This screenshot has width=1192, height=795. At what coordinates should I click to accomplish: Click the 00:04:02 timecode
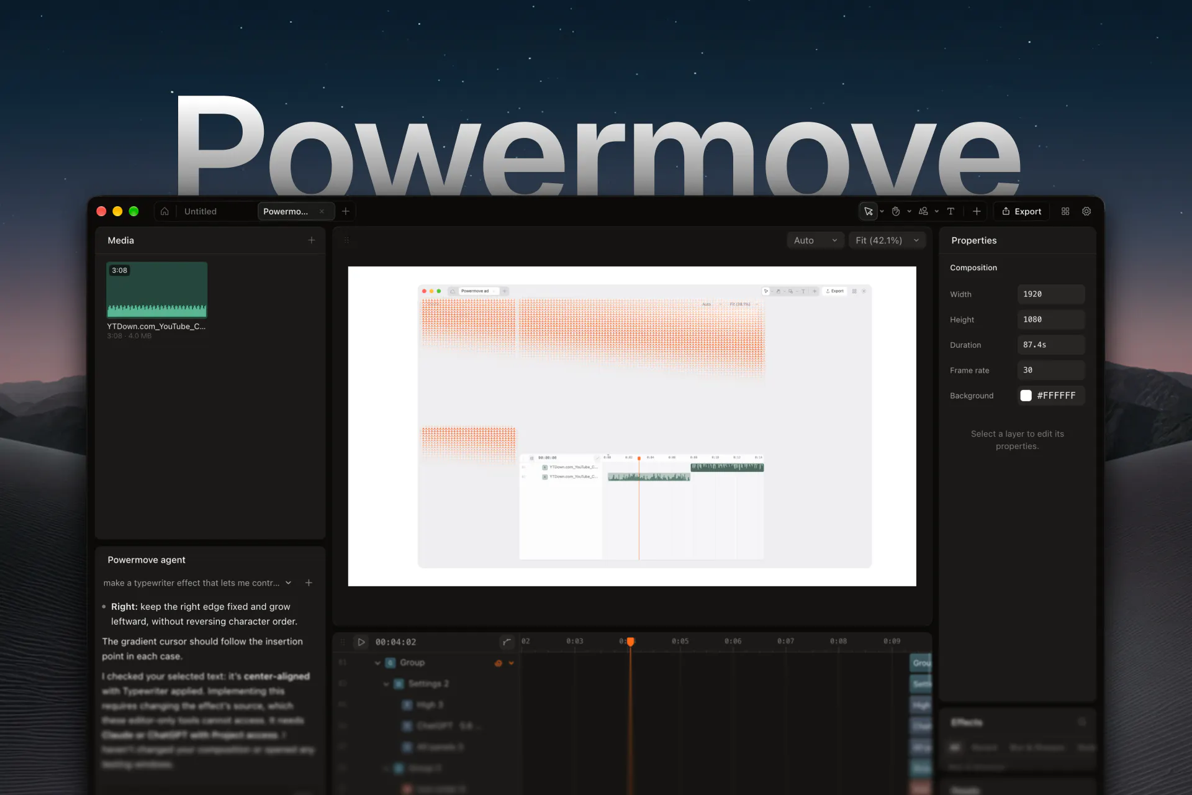[395, 642]
